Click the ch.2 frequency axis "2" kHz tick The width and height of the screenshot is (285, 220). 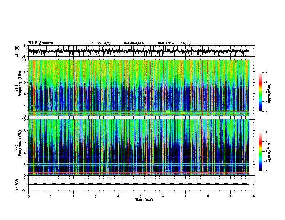click(x=25, y=164)
